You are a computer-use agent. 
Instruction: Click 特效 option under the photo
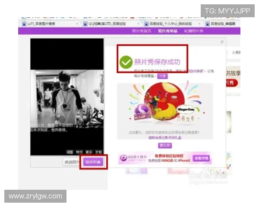(x=79, y=152)
